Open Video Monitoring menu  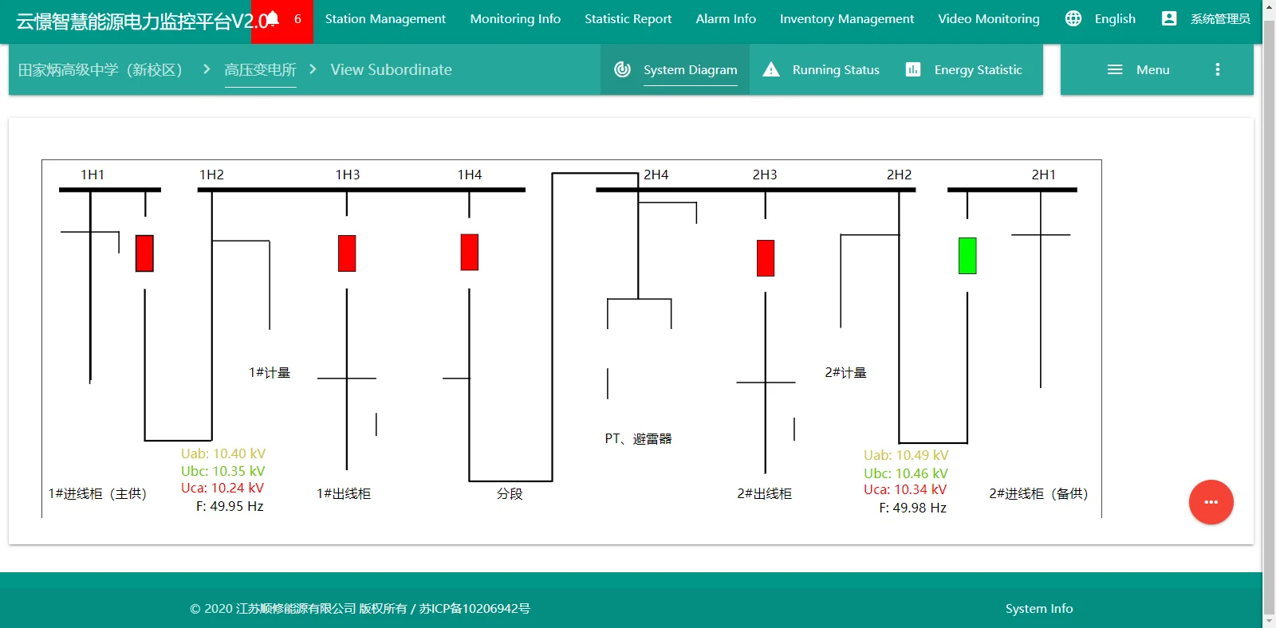(989, 18)
